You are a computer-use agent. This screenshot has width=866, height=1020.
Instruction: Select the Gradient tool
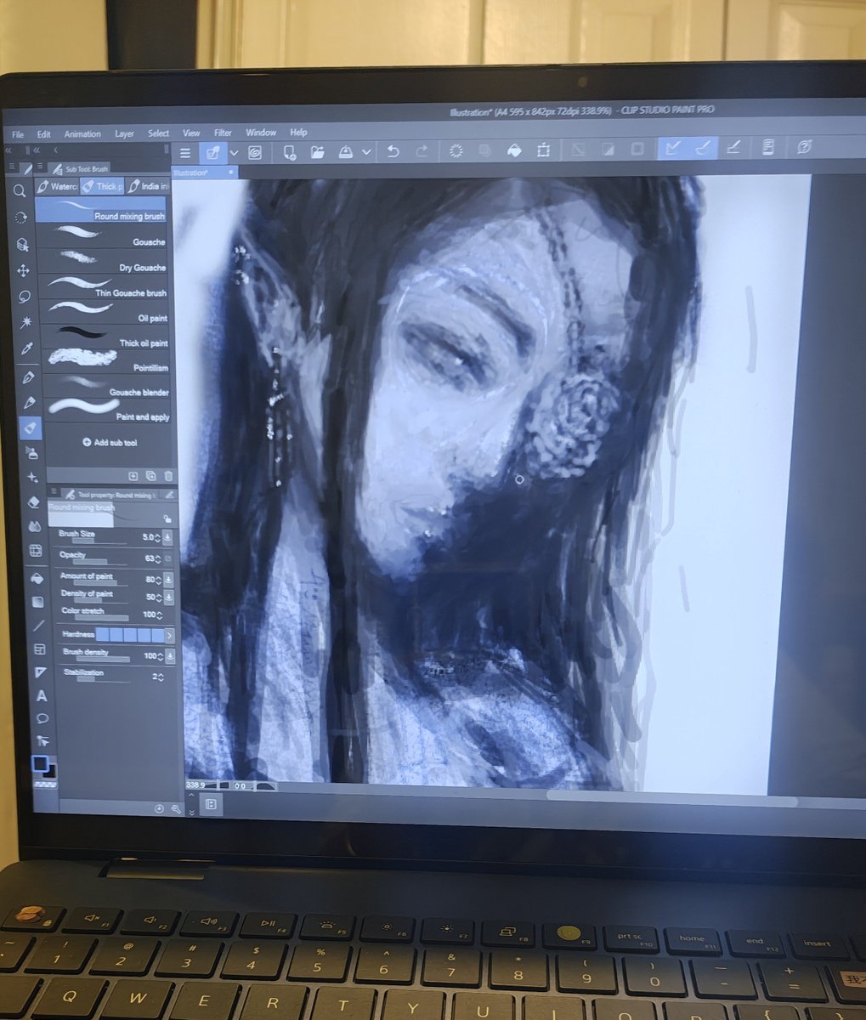tap(37, 602)
